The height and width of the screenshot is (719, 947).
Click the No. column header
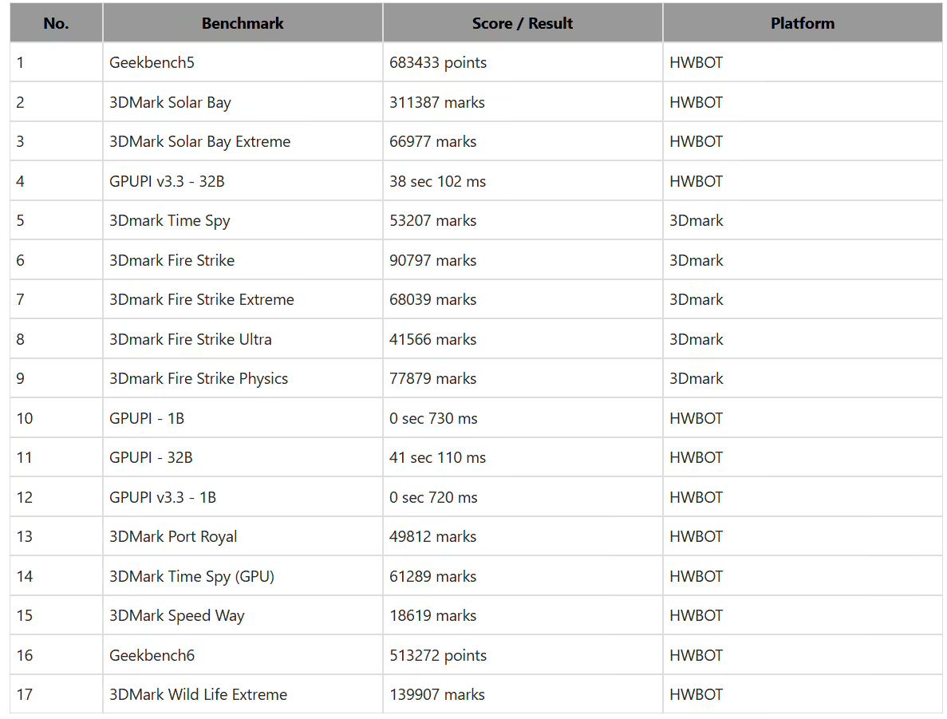pyautogui.click(x=56, y=23)
